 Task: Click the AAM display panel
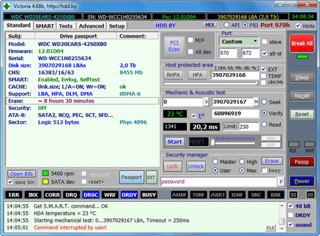[198, 142]
